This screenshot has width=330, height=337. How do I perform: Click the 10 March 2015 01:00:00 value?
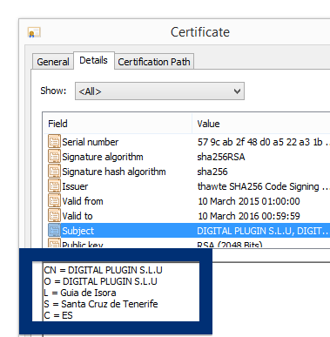pos(249,201)
